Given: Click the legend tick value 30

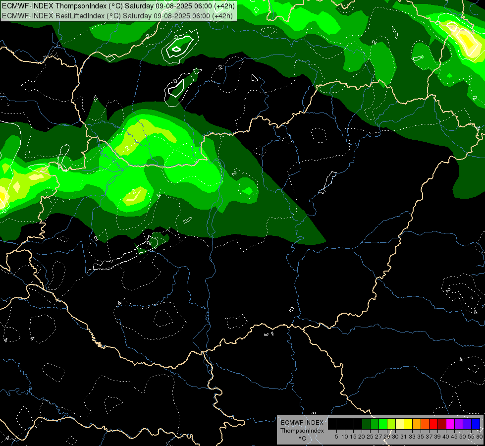Looking at the screenshot, I should pos(395,437).
